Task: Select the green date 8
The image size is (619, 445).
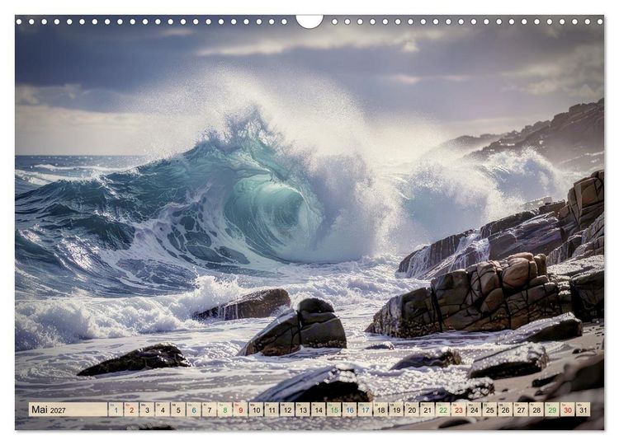Action: 224,410
